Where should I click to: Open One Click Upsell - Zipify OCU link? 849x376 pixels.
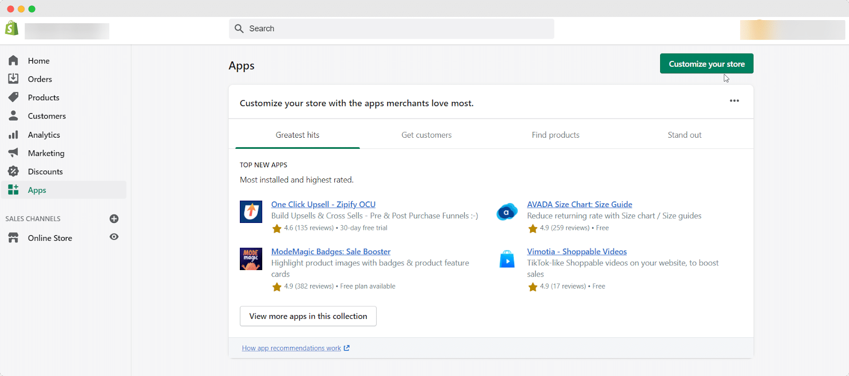tap(323, 204)
